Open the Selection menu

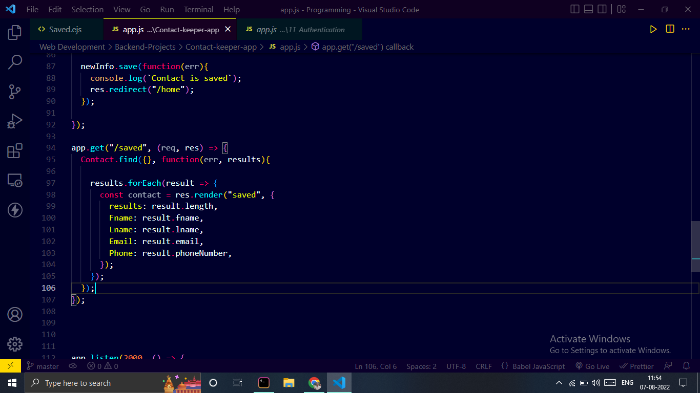point(87,9)
